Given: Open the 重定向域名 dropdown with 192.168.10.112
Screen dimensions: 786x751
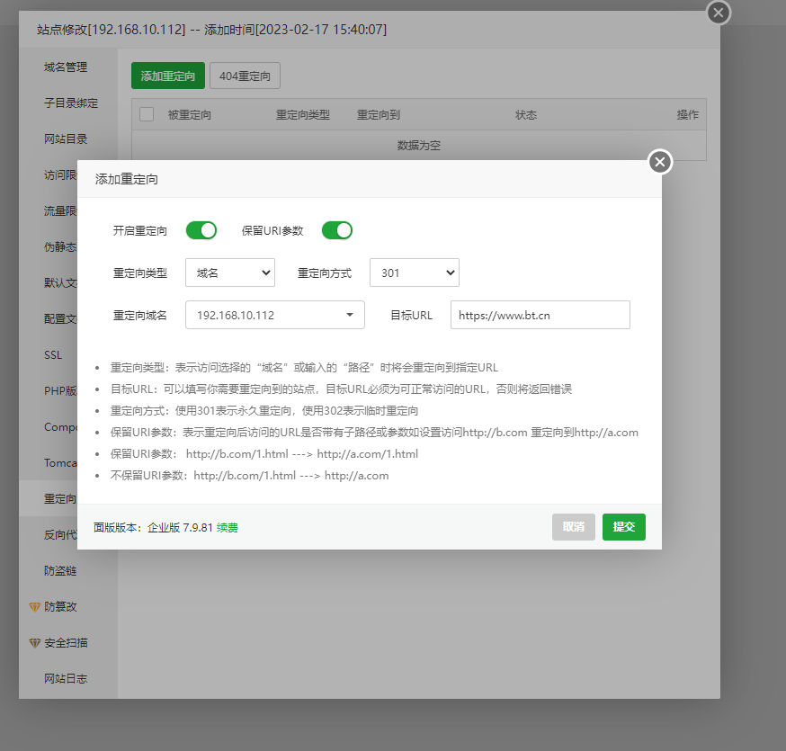Looking at the screenshot, I should click(275, 315).
